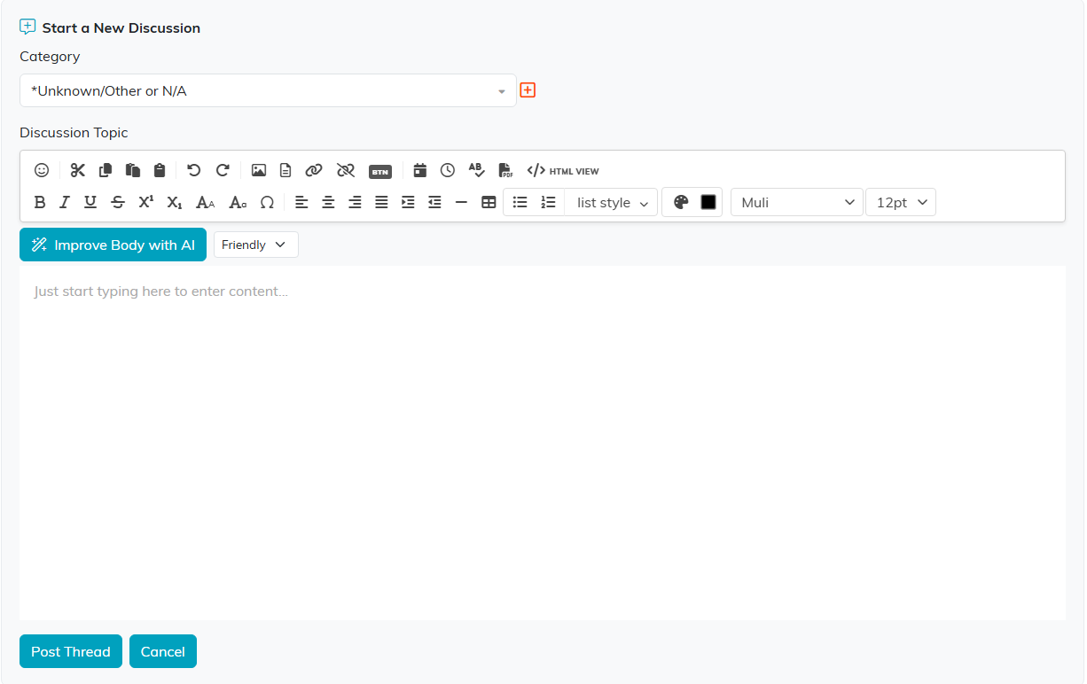This screenshot has height=684, width=1087.
Task: Click Improve Body with AI
Action: (113, 245)
